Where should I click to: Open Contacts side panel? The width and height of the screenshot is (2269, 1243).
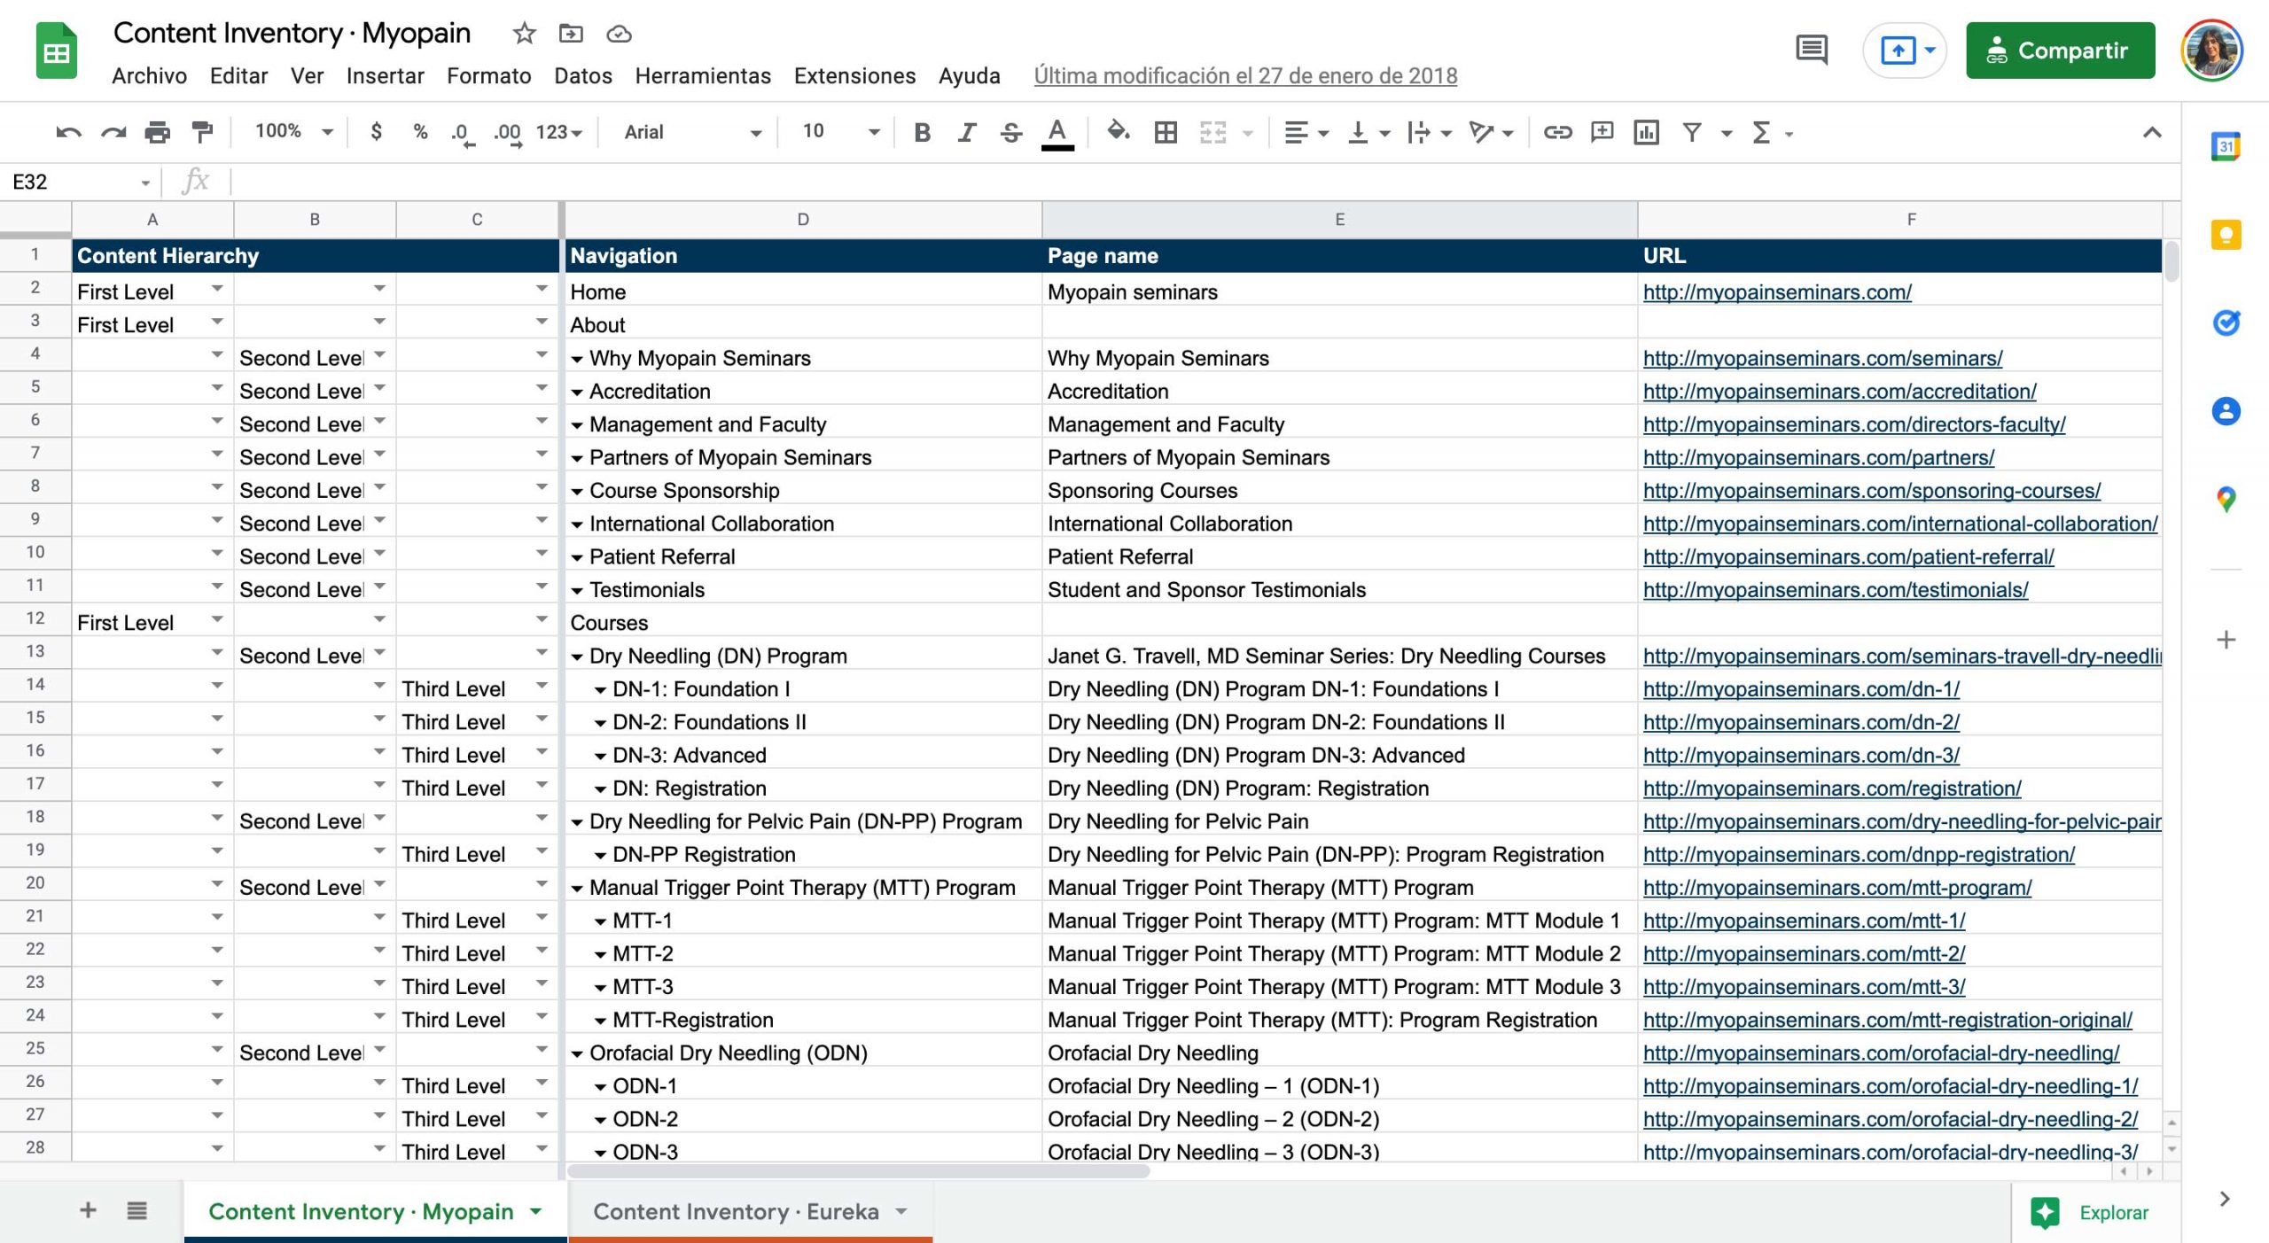pos(2226,411)
